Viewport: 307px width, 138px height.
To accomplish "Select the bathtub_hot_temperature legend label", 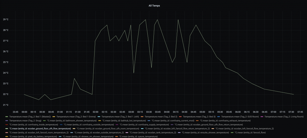I will tap(124, 120).
